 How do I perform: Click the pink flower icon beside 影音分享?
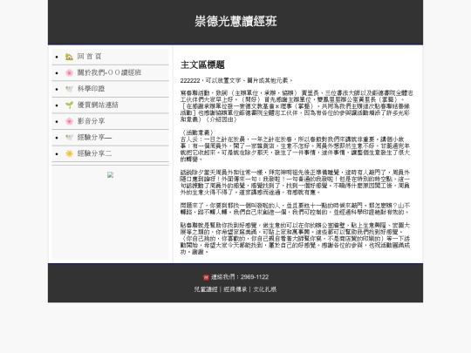[x=69, y=121]
